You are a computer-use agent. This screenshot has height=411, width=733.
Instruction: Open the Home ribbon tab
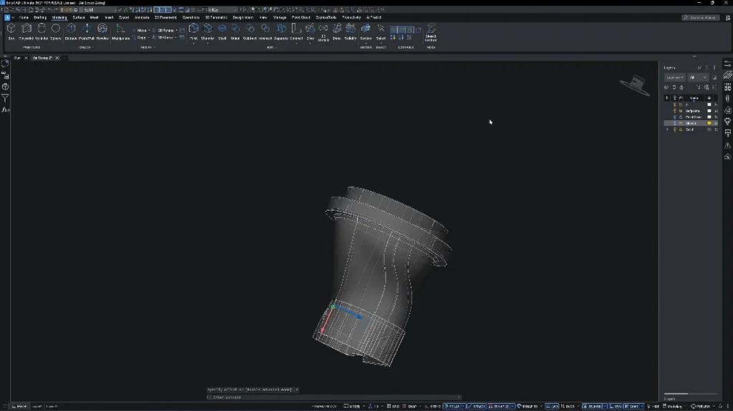point(24,18)
